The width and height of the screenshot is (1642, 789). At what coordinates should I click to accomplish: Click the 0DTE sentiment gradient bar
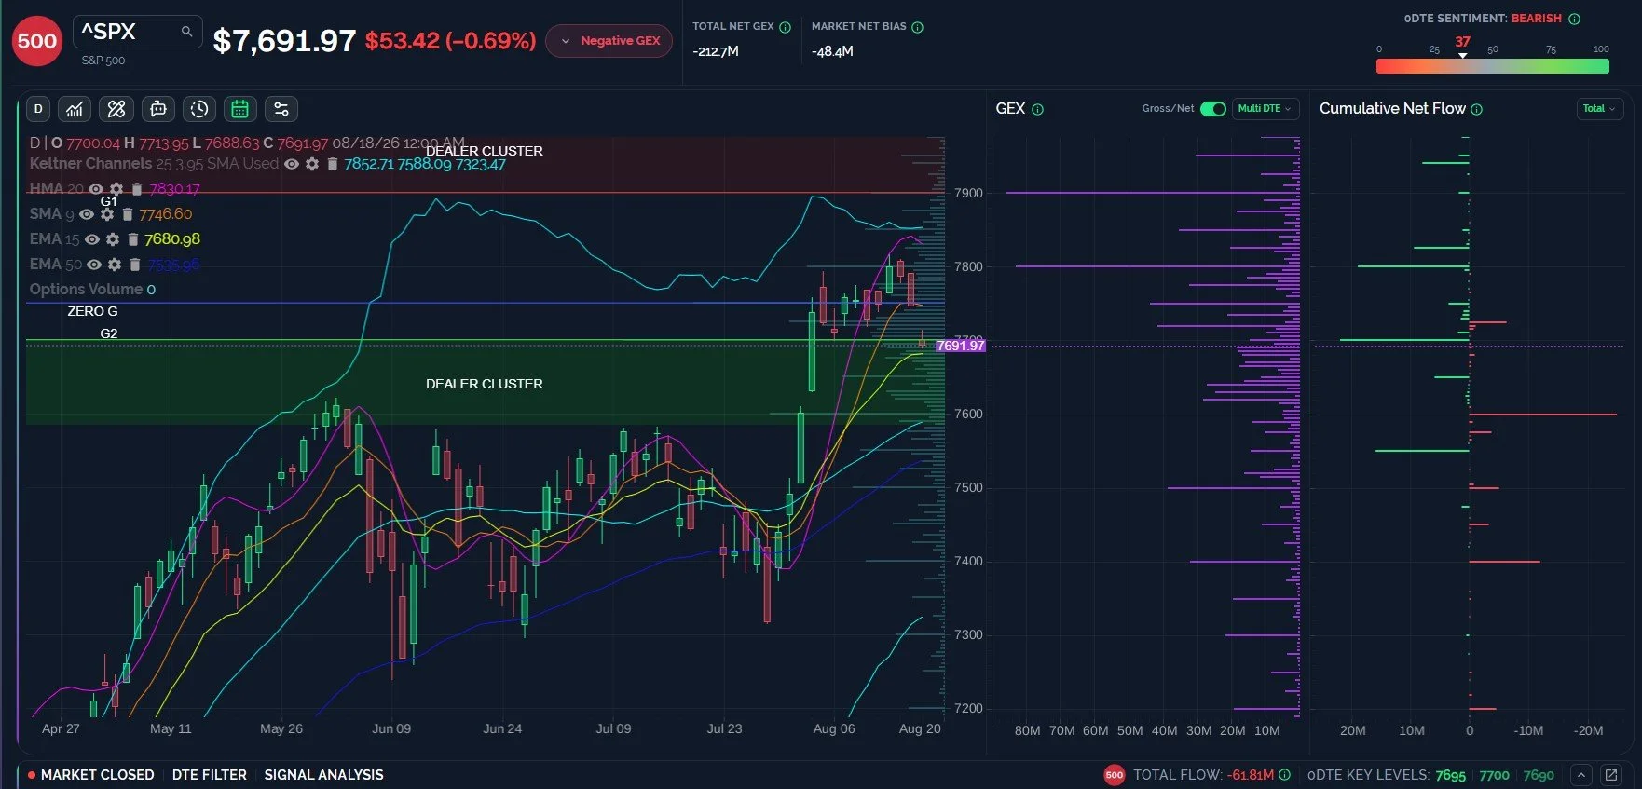[x=1492, y=66]
